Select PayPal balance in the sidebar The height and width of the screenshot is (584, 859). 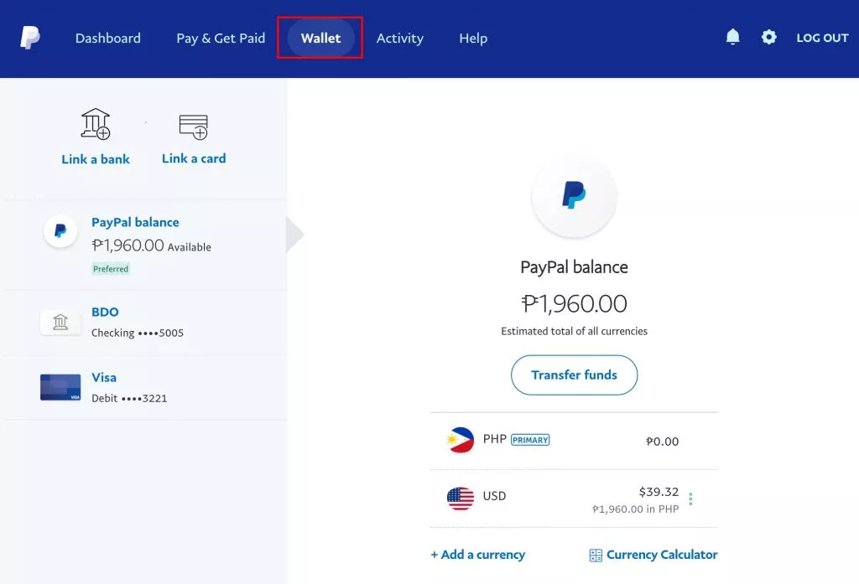[135, 222]
